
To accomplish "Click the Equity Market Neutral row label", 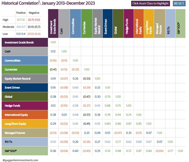I will (25, 78).
